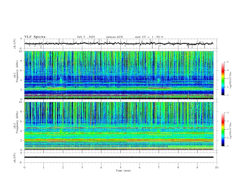244x188 pixels.
Task: Click inside the ch.2 spectrogram panel
Action: pos(119,126)
